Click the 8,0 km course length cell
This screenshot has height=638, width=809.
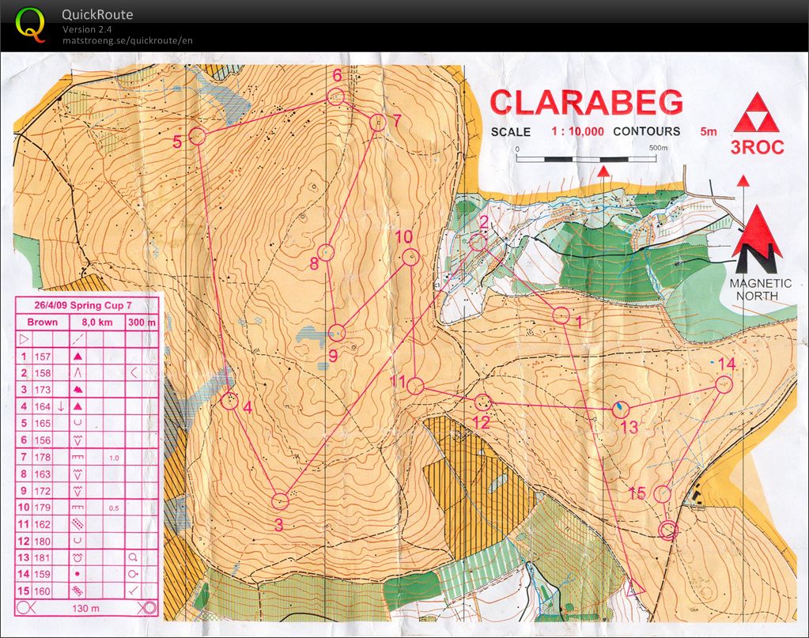tap(97, 323)
